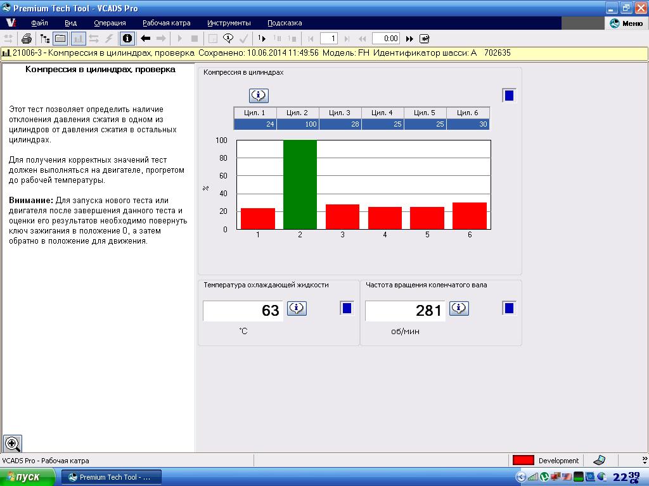This screenshot has height=486, width=649.
Task: Expand the status bar chevron at far right
Action: (x=645, y=459)
